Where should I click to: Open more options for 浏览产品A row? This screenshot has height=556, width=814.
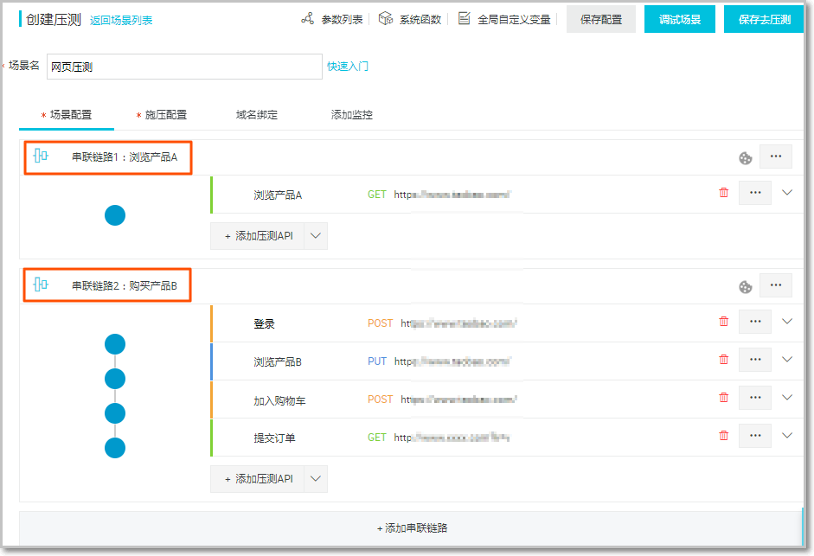755,193
